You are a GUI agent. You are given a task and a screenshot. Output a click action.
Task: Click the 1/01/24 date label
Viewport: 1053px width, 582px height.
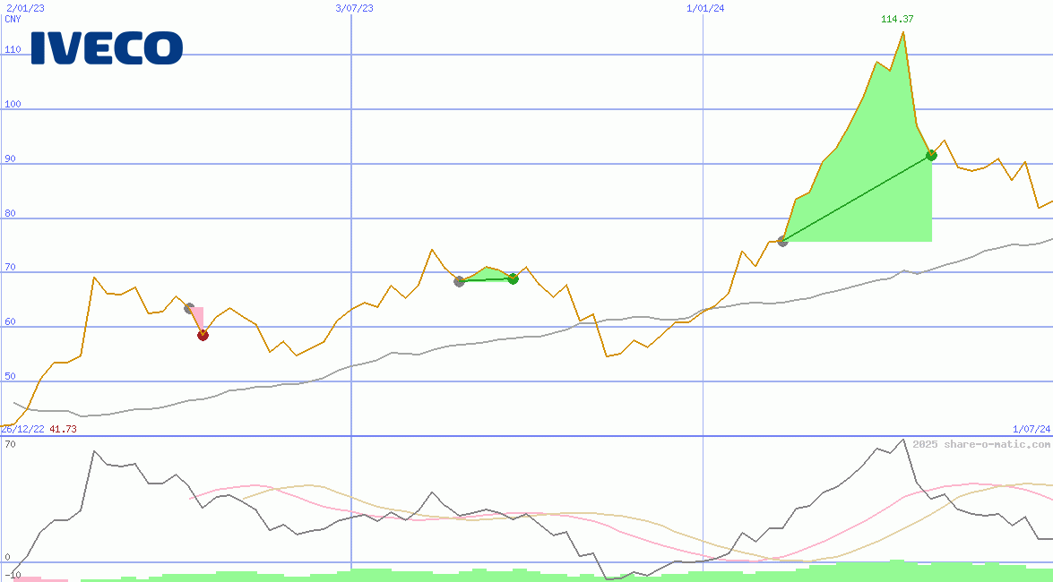tap(705, 8)
